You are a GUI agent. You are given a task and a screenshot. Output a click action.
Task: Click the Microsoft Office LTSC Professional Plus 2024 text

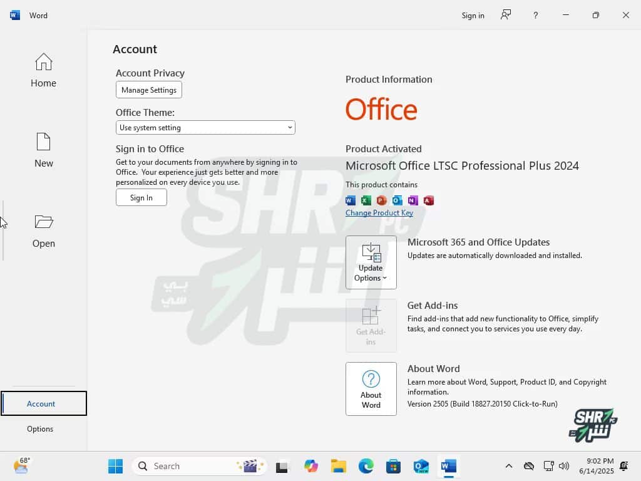point(462,165)
